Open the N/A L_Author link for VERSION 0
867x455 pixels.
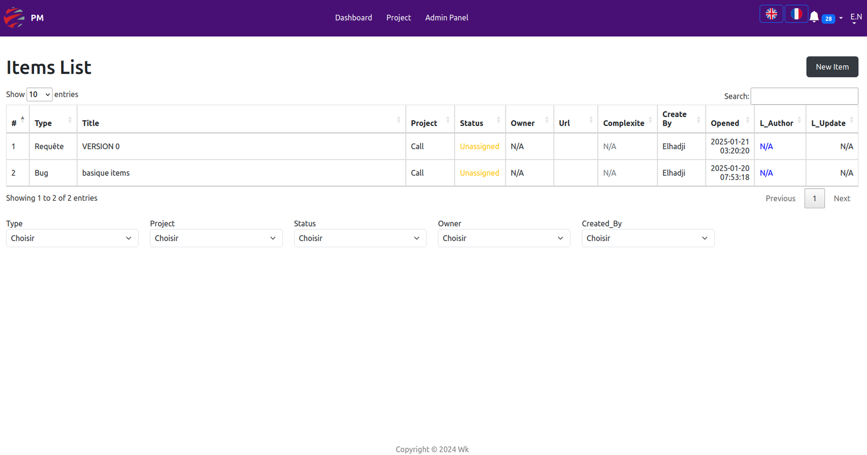(766, 146)
